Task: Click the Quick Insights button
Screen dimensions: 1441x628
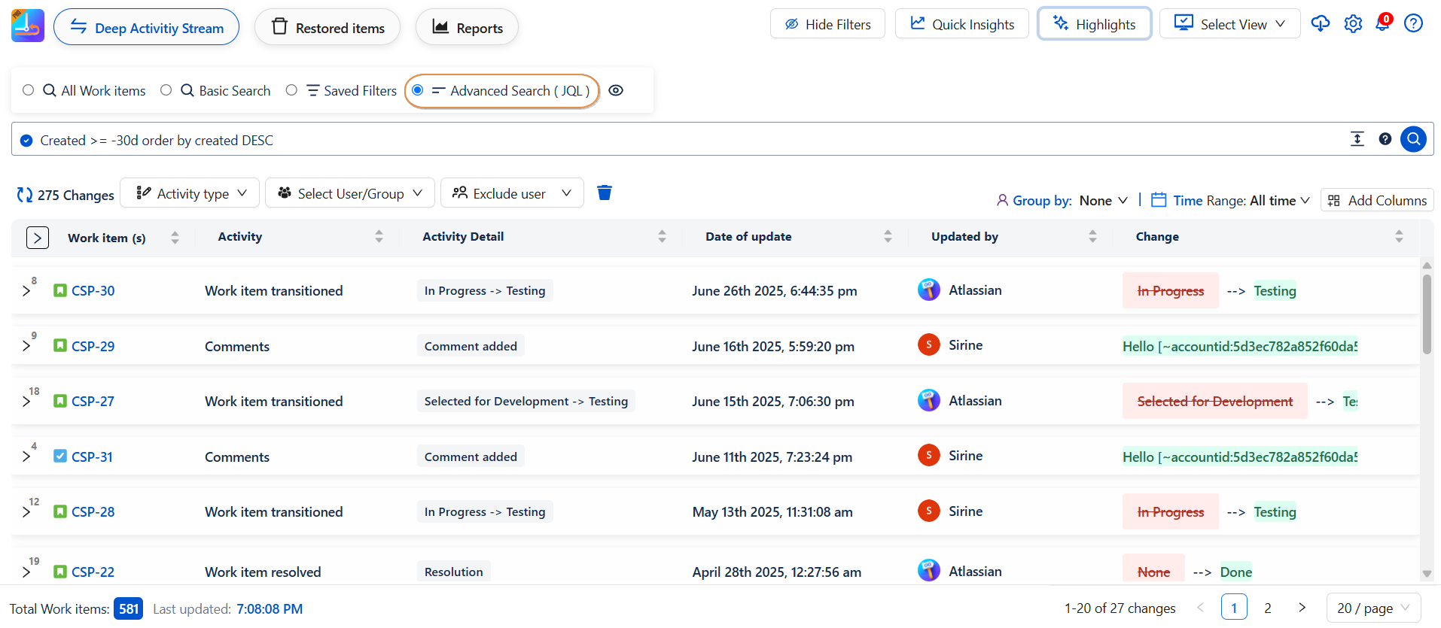Action: click(x=961, y=24)
